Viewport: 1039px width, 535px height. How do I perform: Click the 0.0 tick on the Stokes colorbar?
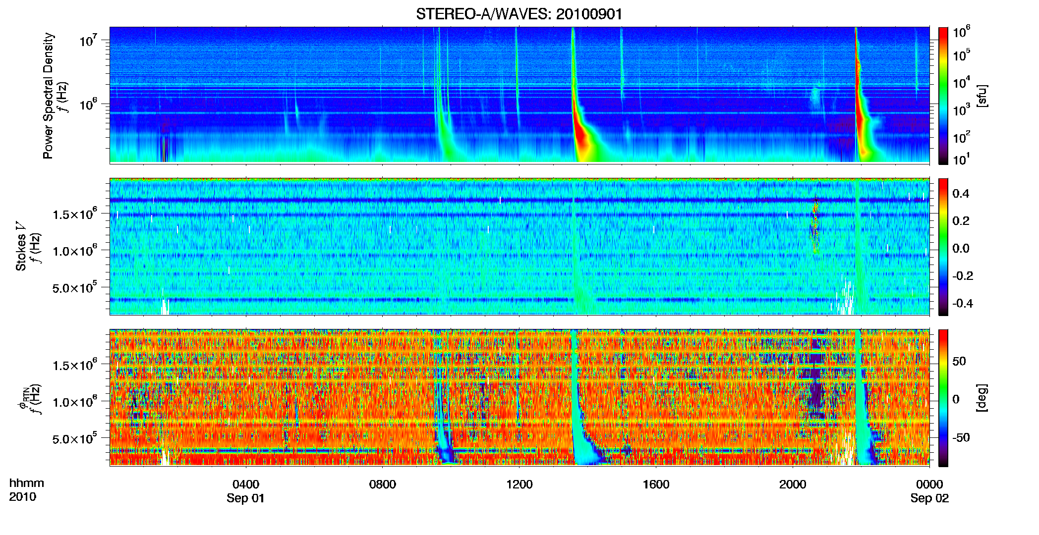click(x=961, y=249)
